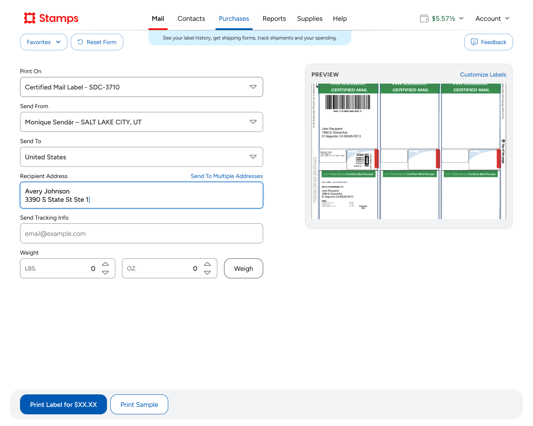
Task: Open the Send To country dropdown
Action: point(142,157)
